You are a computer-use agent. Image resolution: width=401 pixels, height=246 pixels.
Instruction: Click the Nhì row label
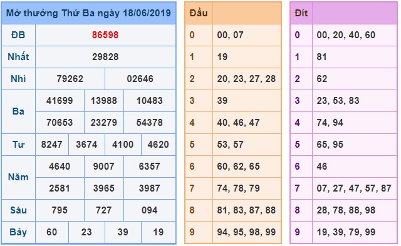click(x=18, y=79)
